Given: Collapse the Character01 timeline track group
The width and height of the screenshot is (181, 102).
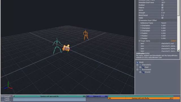Looking at the screenshot, I should click(2, 96).
